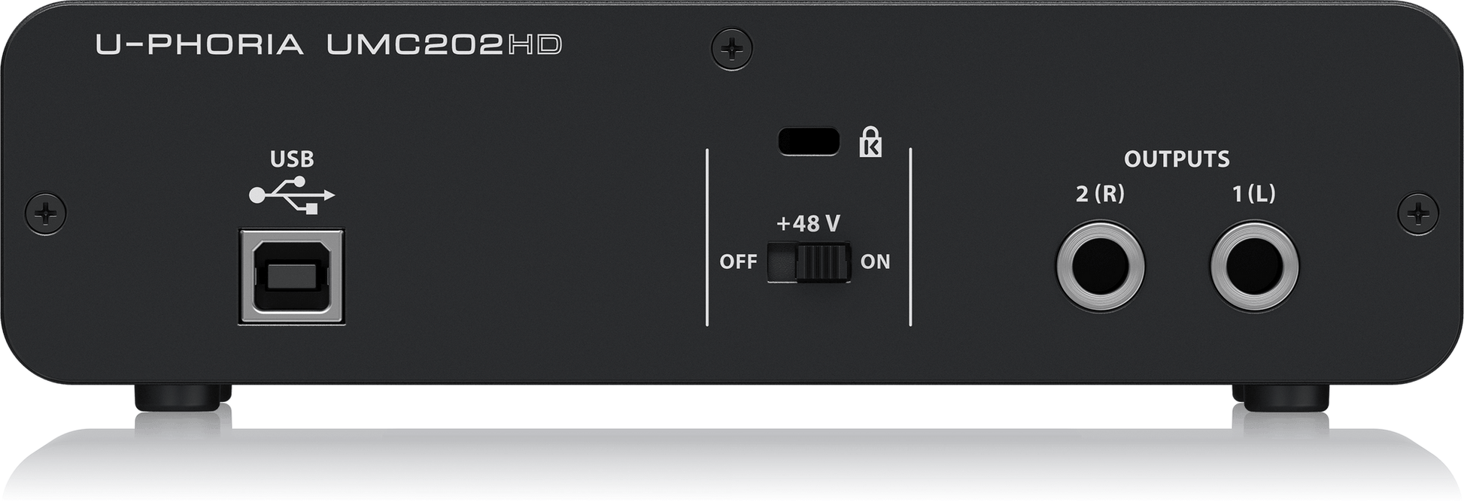Click the USB text label
1464x502 pixels.
[x=292, y=159]
